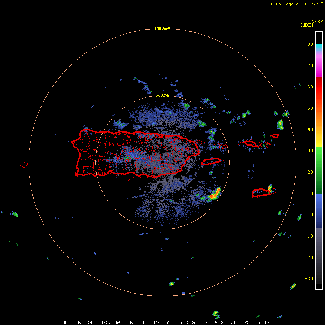Click the 50 NMI range ring label
Viewport: 325px width, 325px height.
click(x=162, y=96)
